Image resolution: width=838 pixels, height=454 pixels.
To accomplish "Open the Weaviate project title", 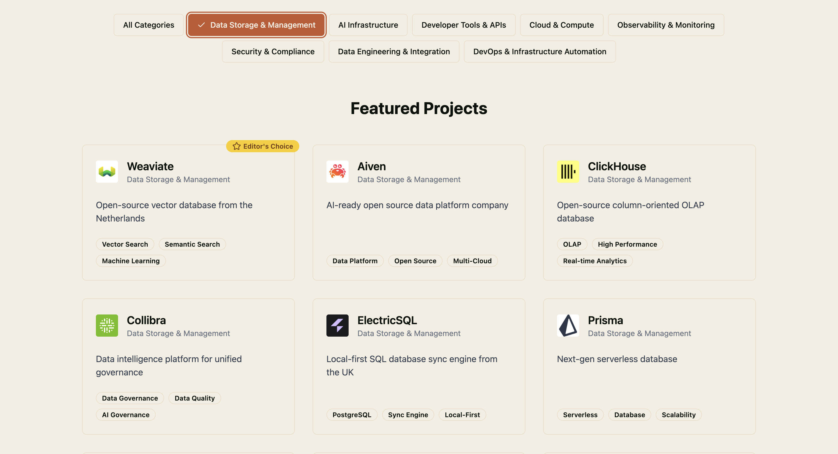I will 150,166.
